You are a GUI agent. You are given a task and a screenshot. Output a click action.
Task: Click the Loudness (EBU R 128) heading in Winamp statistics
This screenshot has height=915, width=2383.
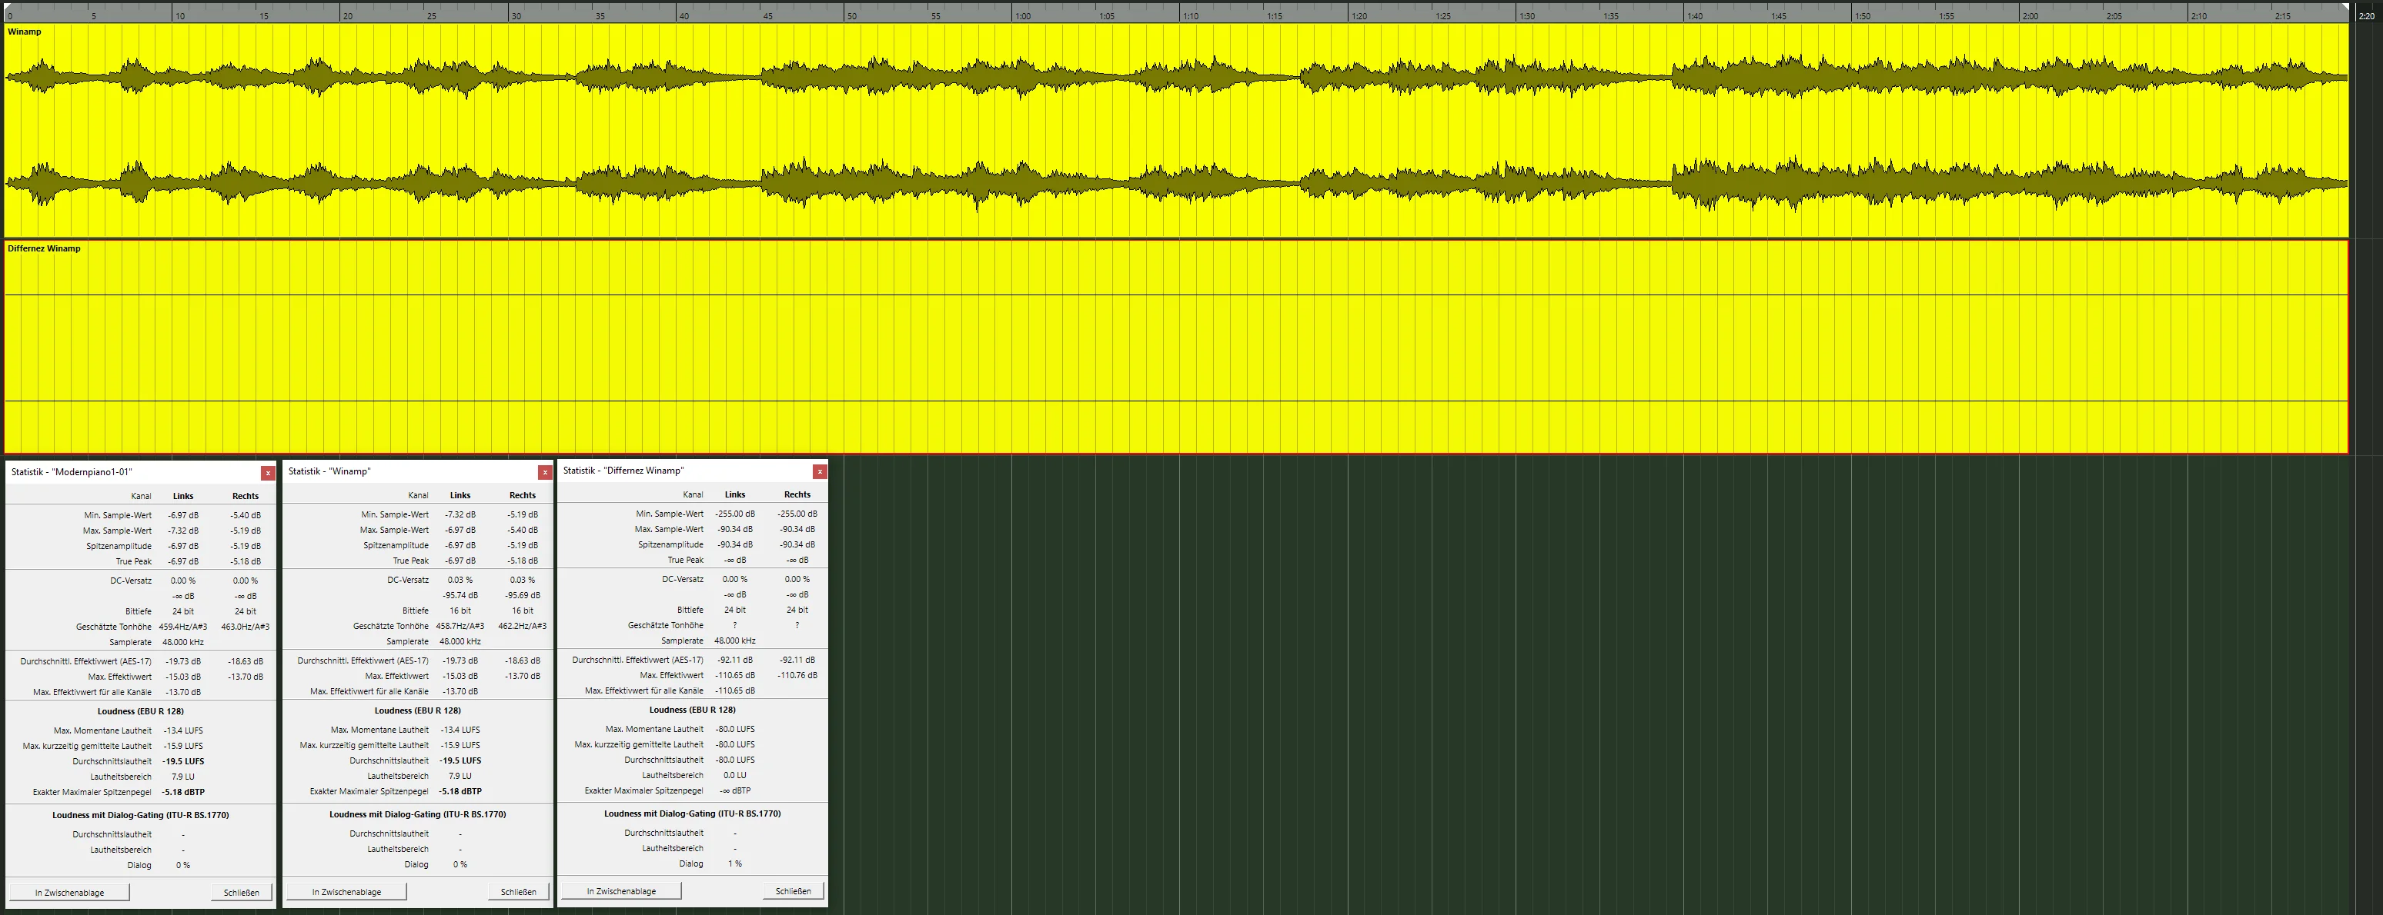click(417, 710)
